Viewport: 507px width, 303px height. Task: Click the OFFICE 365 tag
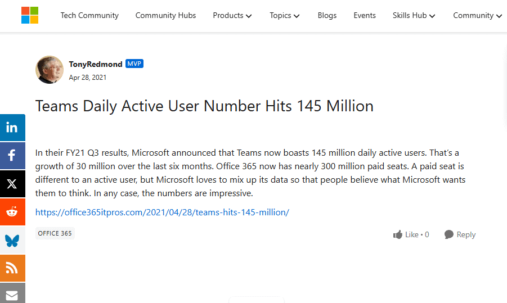(55, 233)
